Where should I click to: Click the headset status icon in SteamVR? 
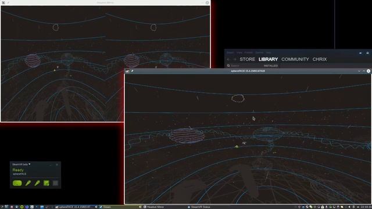17,183
